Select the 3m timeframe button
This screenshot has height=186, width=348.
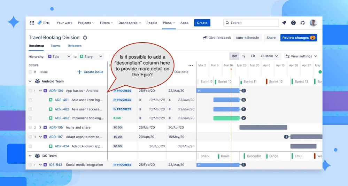coord(234,56)
